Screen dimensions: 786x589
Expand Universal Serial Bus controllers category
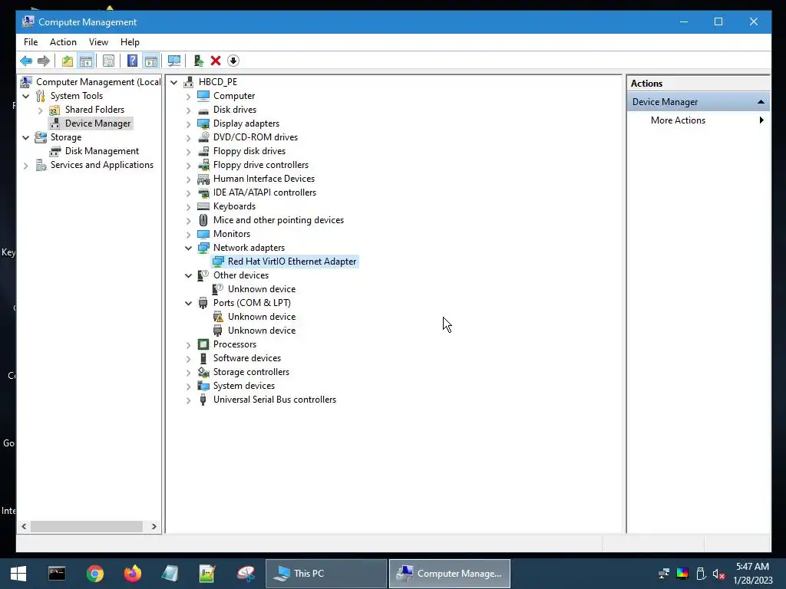coord(189,400)
